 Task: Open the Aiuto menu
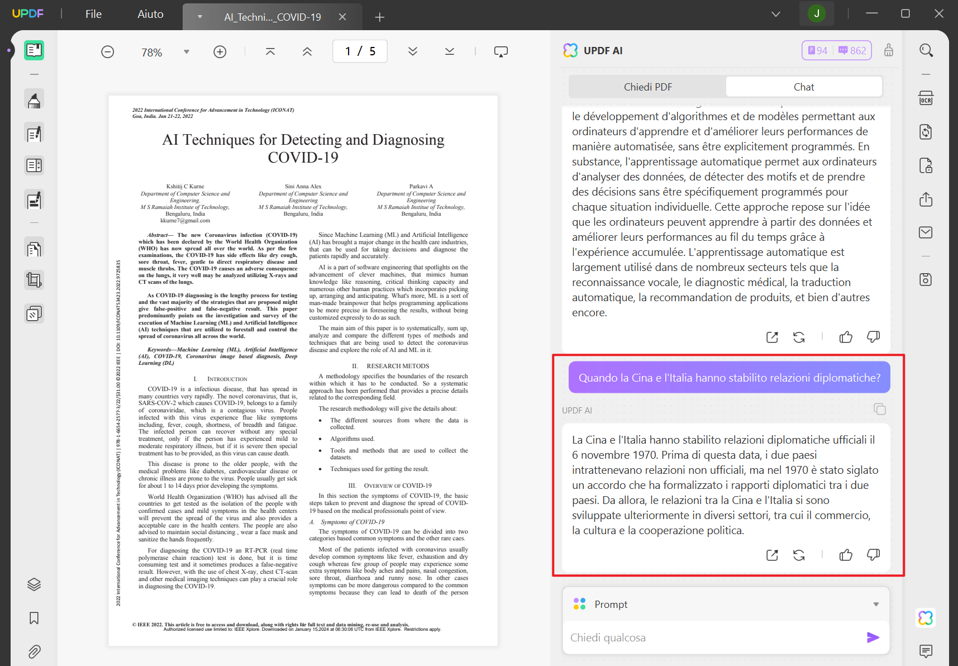[150, 14]
